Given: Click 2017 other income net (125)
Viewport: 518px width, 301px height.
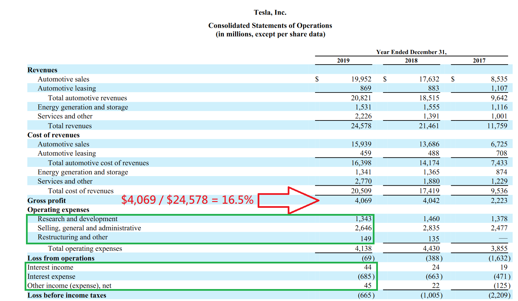Looking at the screenshot, I should (x=502, y=286).
